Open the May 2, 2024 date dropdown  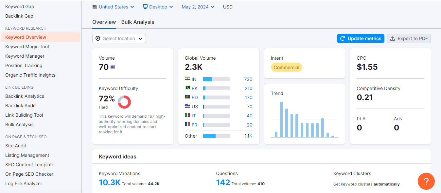point(198,7)
